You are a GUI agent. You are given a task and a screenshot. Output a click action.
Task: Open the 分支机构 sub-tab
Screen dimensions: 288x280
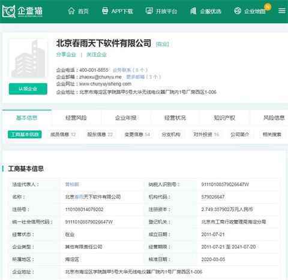coord(171,135)
